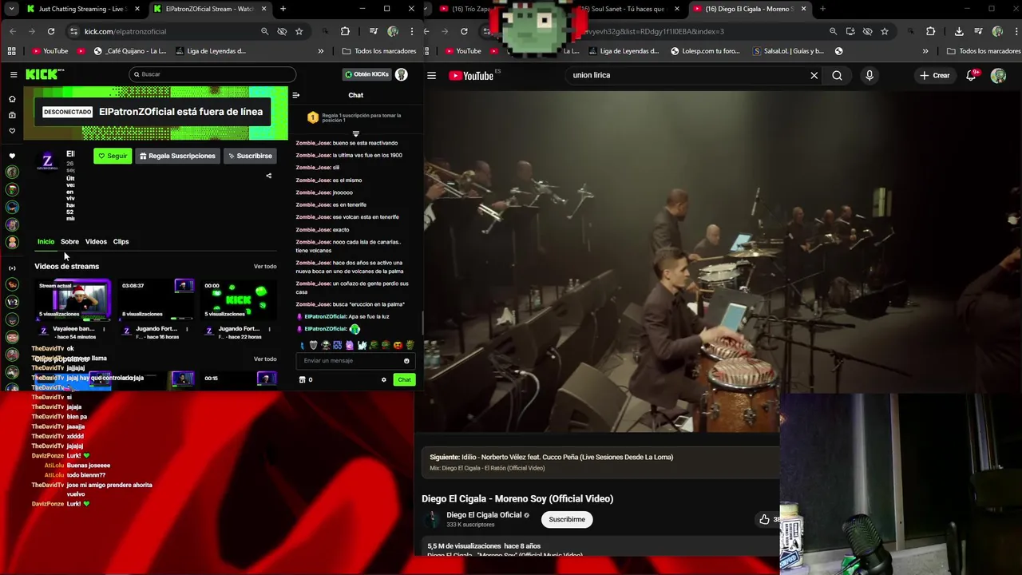The height and width of the screenshot is (575, 1022).
Task: Open the green KICK 00:00 video thumbnail
Action: [239, 299]
